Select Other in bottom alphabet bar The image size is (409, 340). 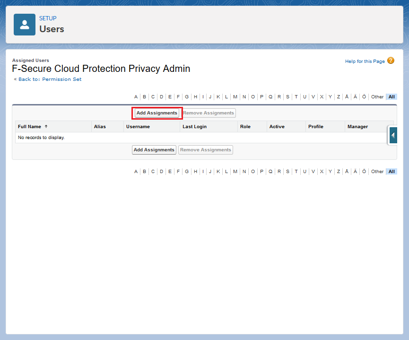tap(377, 172)
